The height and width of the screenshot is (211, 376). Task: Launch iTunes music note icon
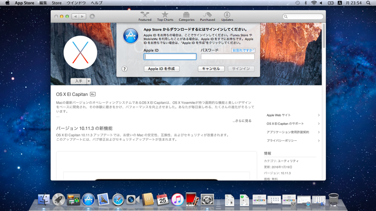pos(177,200)
